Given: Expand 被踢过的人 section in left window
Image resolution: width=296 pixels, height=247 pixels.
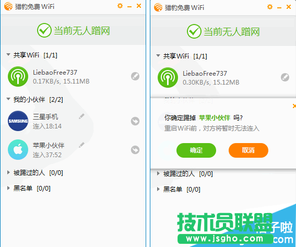Looking at the screenshot, I should (x=8, y=172).
